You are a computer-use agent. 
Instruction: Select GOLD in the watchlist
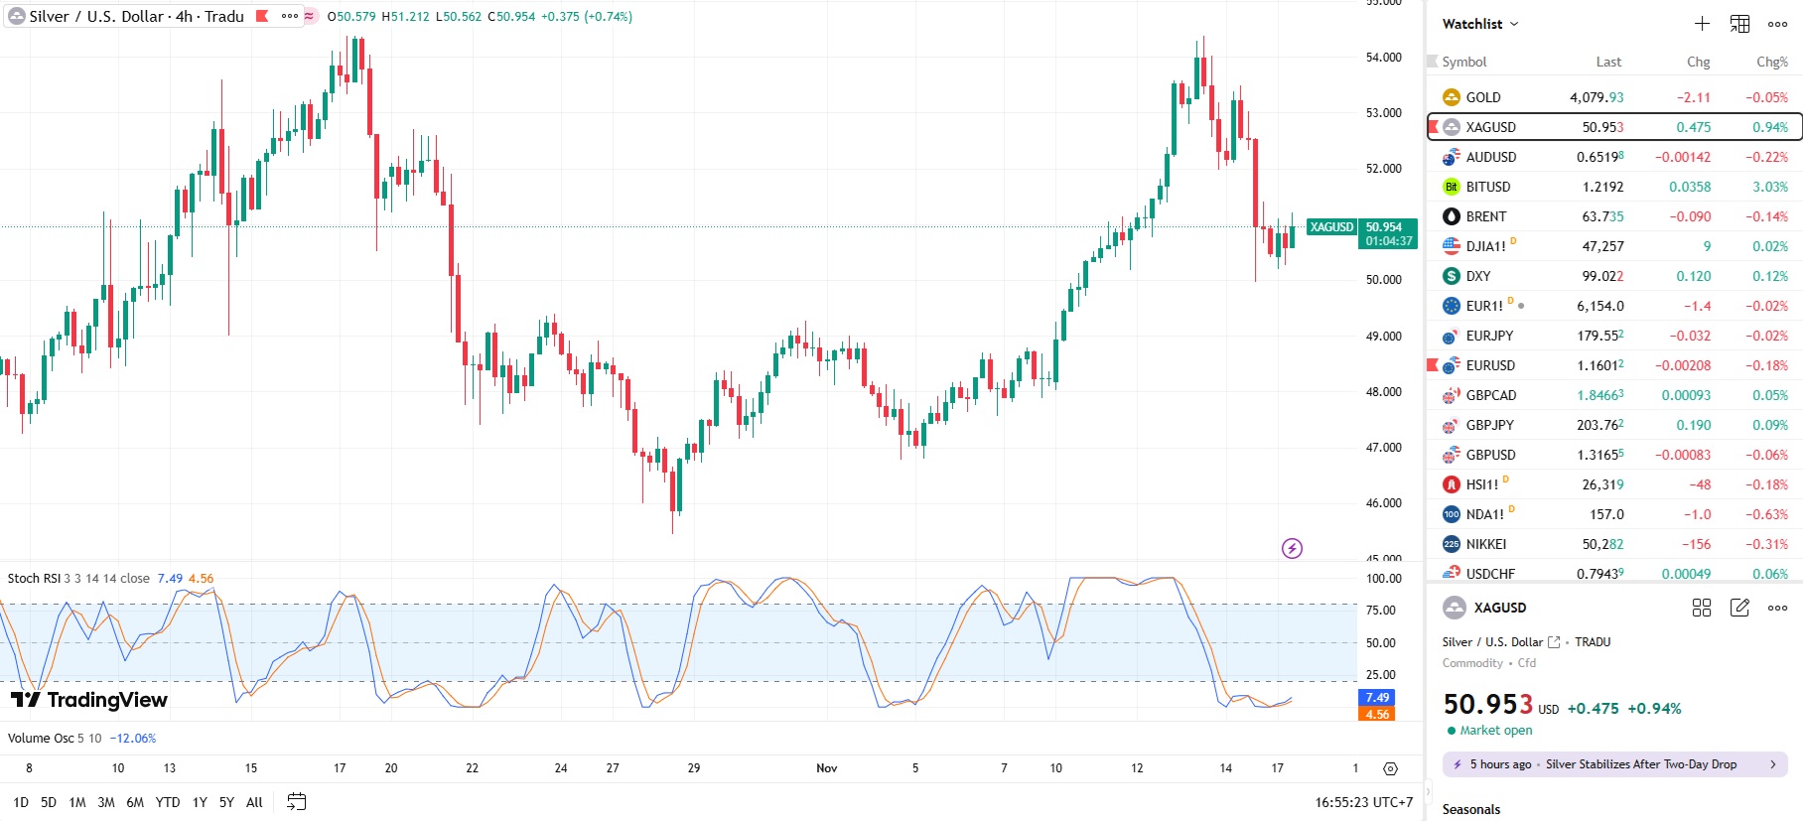[1483, 97]
